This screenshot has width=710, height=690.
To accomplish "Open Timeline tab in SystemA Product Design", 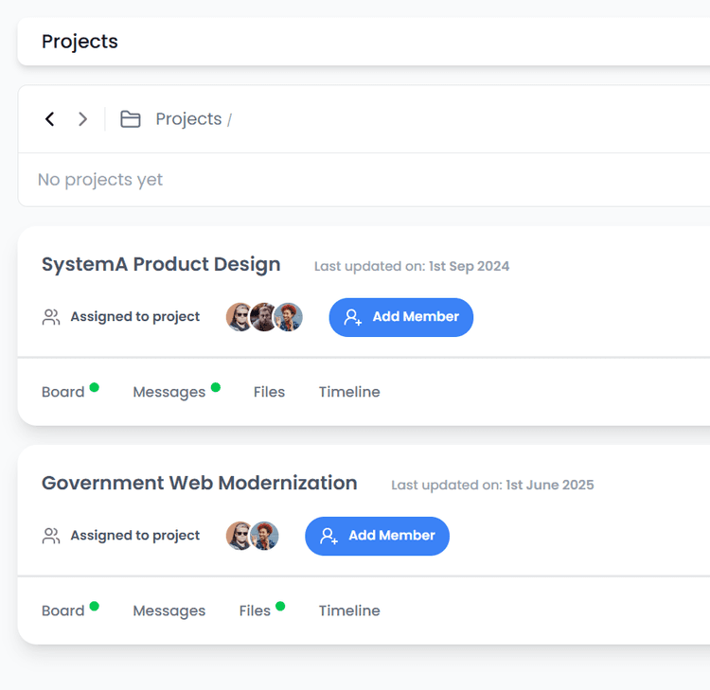I will (x=349, y=392).
